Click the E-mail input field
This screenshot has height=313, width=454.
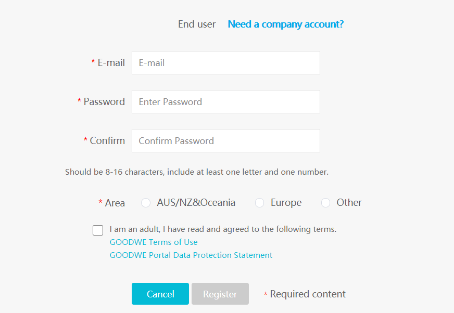[225, 63]
